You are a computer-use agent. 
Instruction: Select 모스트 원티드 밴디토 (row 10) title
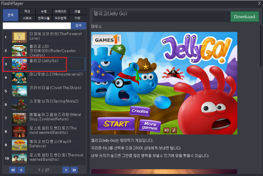point(56,157)
